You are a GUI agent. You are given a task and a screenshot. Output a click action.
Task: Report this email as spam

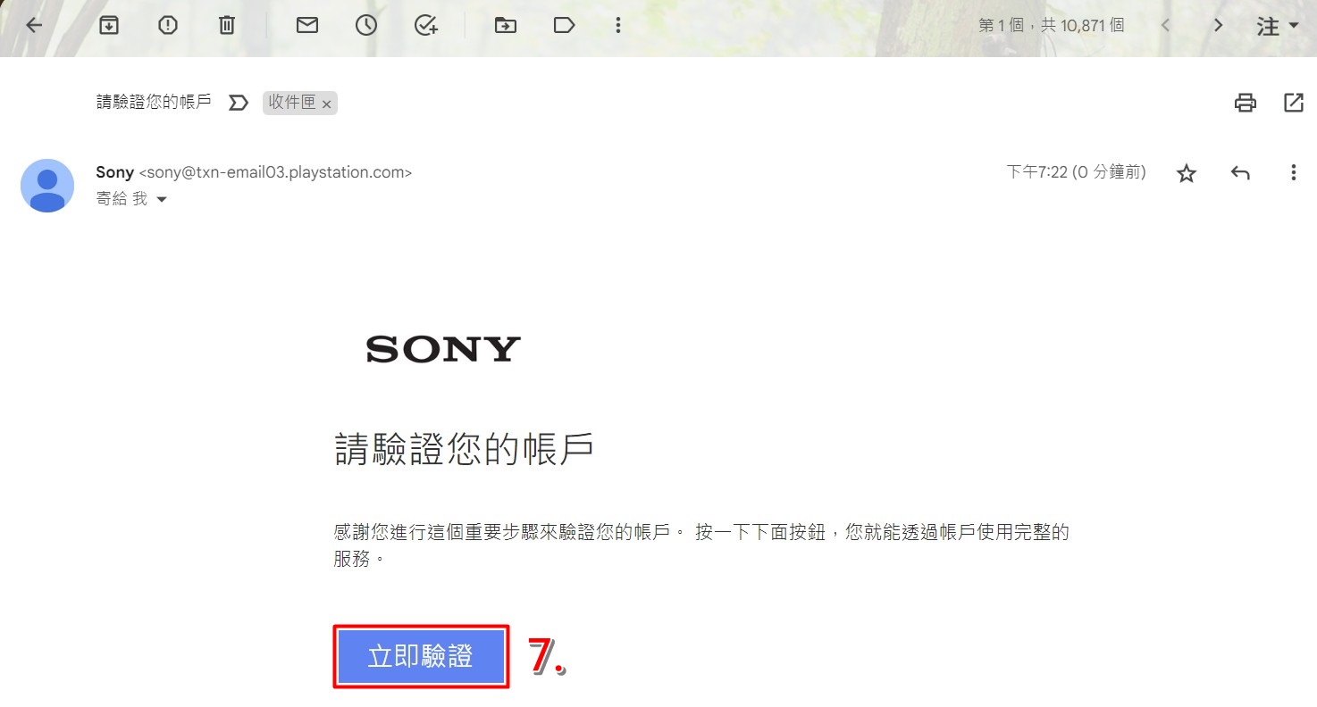[167, 25]
